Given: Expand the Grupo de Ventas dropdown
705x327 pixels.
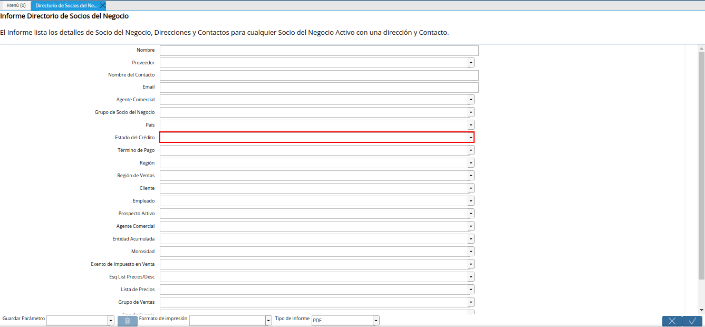Looking at the screenshot, I should 471,302.
